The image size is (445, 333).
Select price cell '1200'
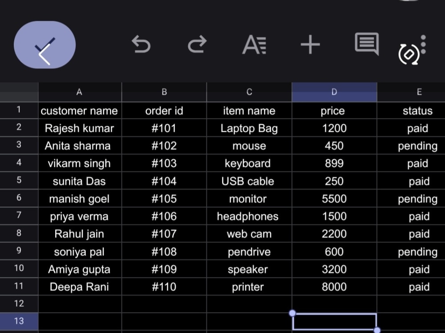pos(334,128)
